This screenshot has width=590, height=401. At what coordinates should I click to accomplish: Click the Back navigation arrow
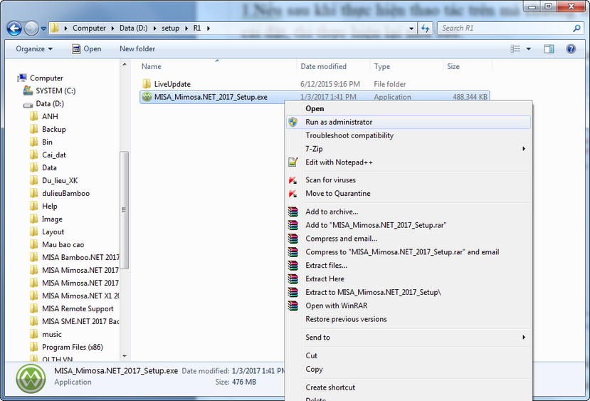(14, 28)
